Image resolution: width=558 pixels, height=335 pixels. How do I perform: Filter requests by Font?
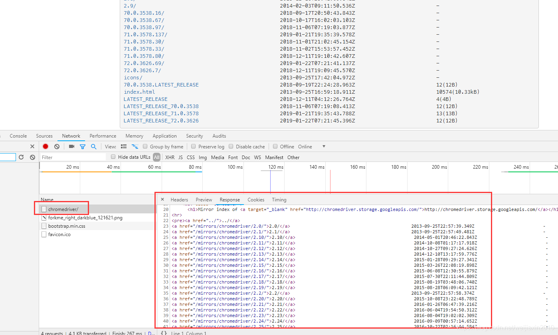[x=233, y=157]
